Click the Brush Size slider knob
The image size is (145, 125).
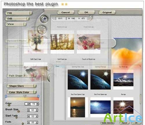[x=19, y=111]
